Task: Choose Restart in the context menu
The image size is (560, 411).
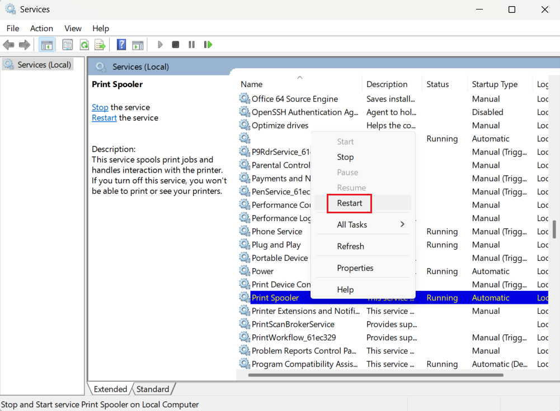Action: pos(350,203)
